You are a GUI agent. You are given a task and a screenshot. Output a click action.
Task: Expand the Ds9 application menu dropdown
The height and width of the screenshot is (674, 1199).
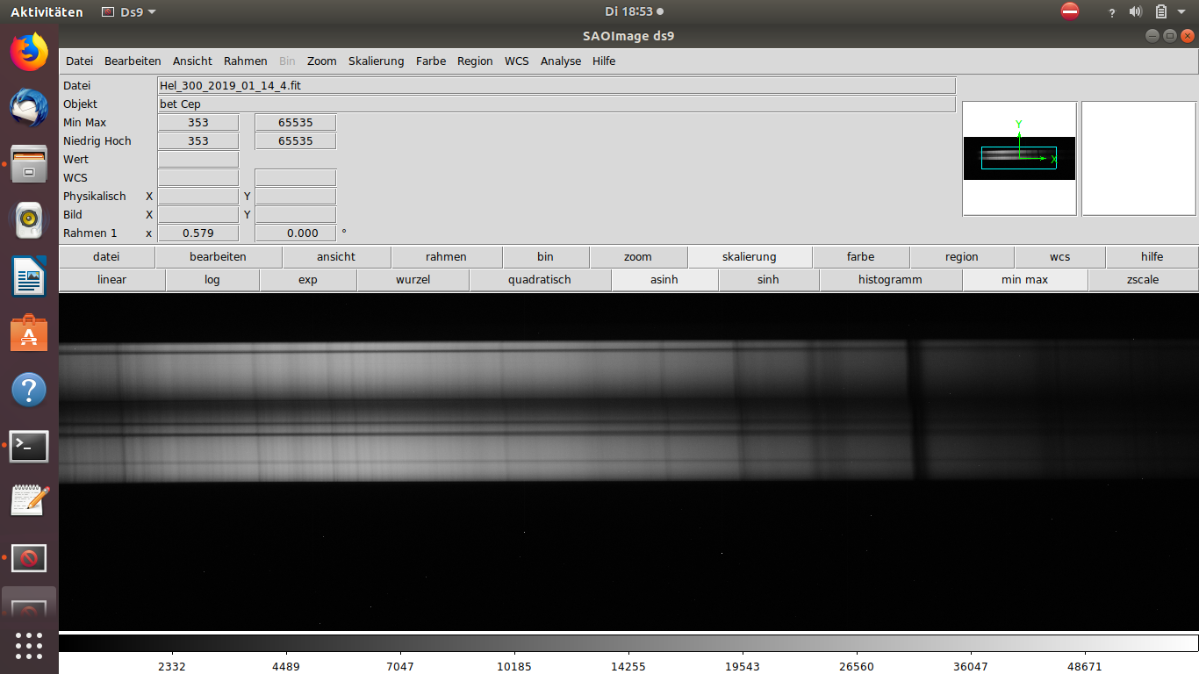click(x=128, y=12)
